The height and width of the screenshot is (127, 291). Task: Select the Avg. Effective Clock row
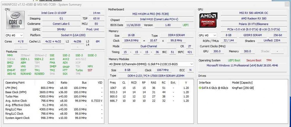coord(54,105)
